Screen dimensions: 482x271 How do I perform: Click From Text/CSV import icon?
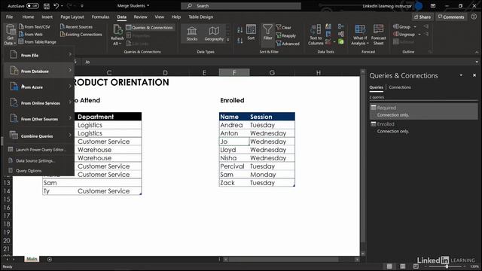click(22, 27)
